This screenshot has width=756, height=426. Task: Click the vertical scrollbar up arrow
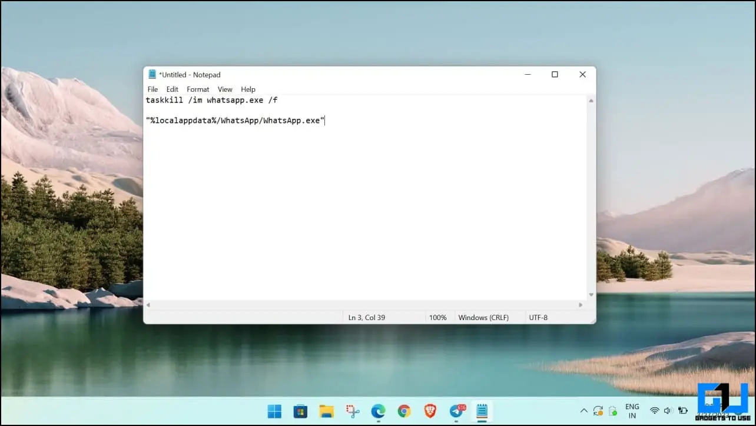(x=591, y=101)
